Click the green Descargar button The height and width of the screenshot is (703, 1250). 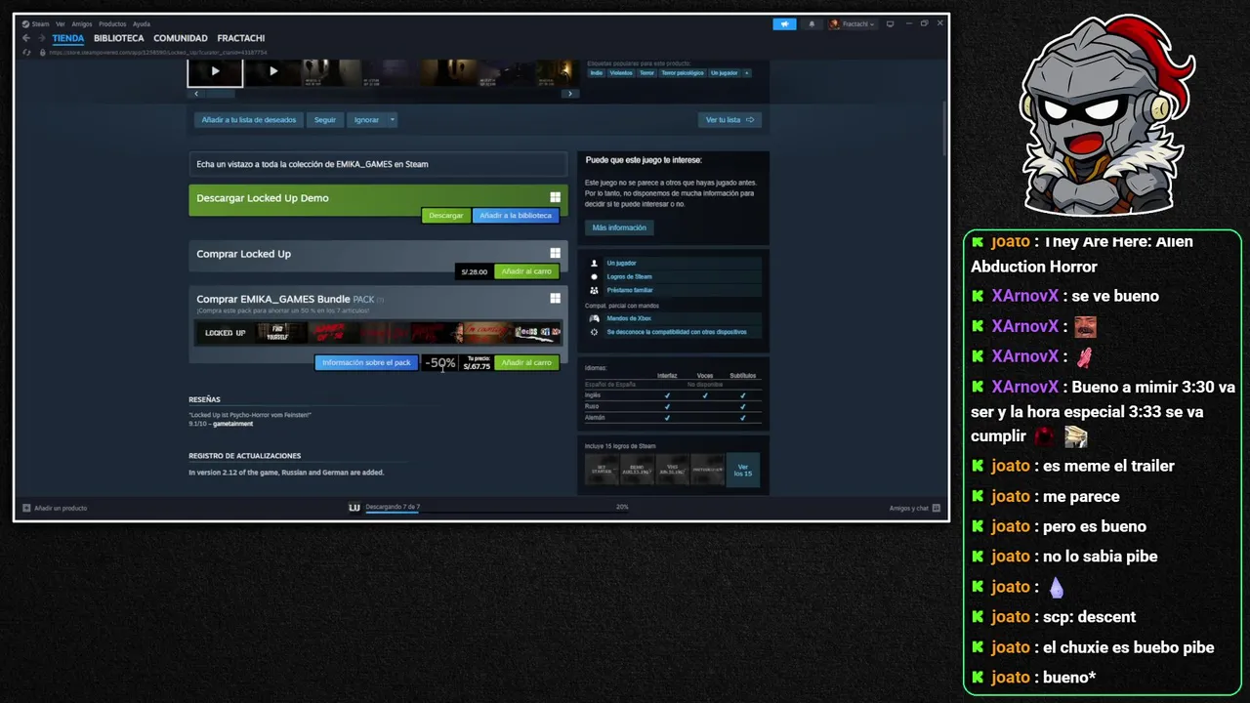pyautogui.click(x=446, y=216)
